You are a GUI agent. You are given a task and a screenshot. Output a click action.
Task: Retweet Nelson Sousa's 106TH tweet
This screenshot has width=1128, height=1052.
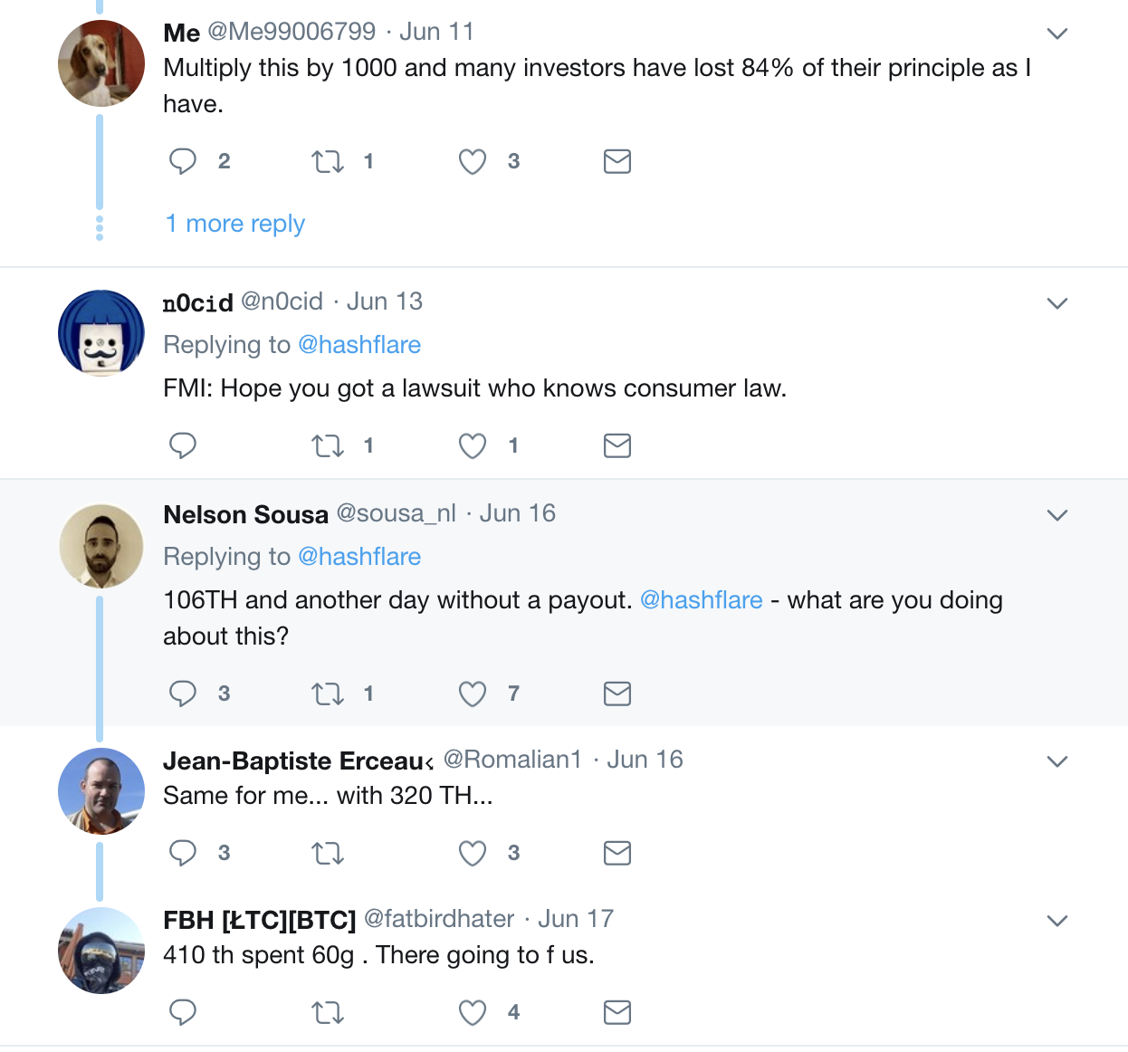coord(327,694)
